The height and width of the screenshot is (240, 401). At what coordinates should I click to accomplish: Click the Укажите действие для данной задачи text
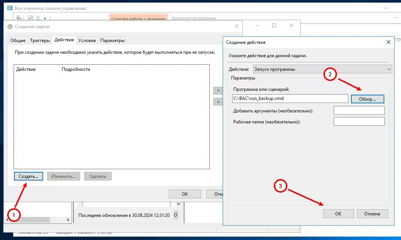267,56
